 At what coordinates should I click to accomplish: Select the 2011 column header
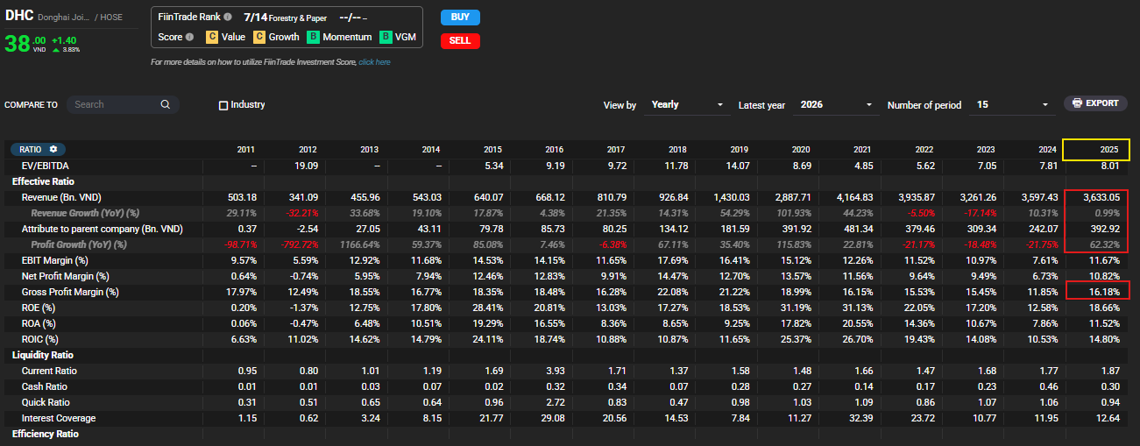(246, 150)
